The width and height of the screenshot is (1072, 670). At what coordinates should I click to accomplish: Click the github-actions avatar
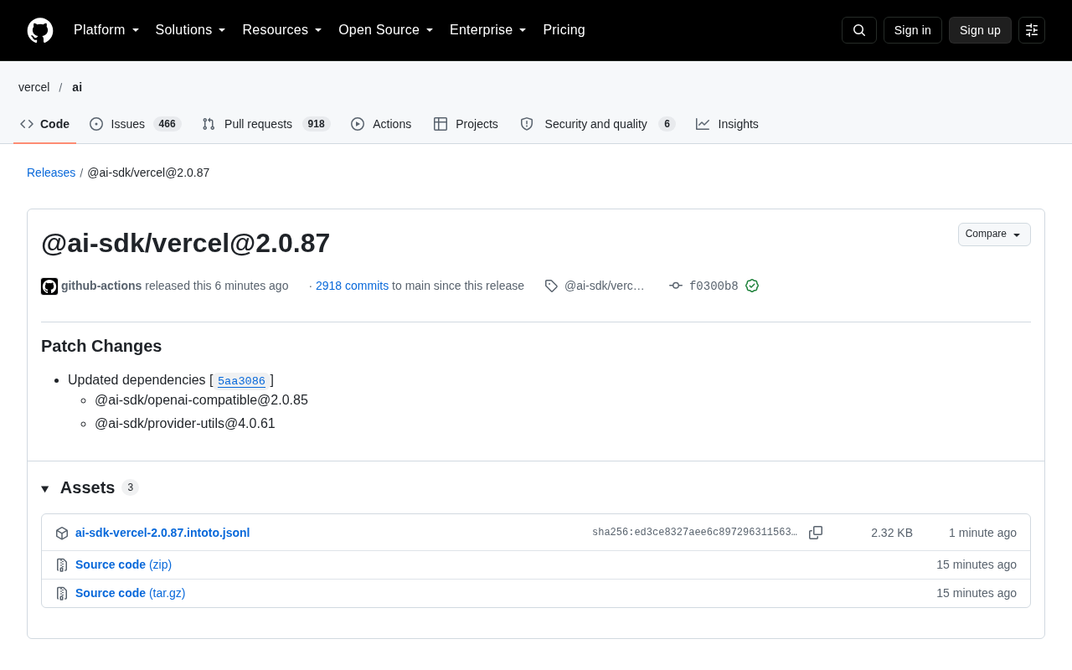49,286
